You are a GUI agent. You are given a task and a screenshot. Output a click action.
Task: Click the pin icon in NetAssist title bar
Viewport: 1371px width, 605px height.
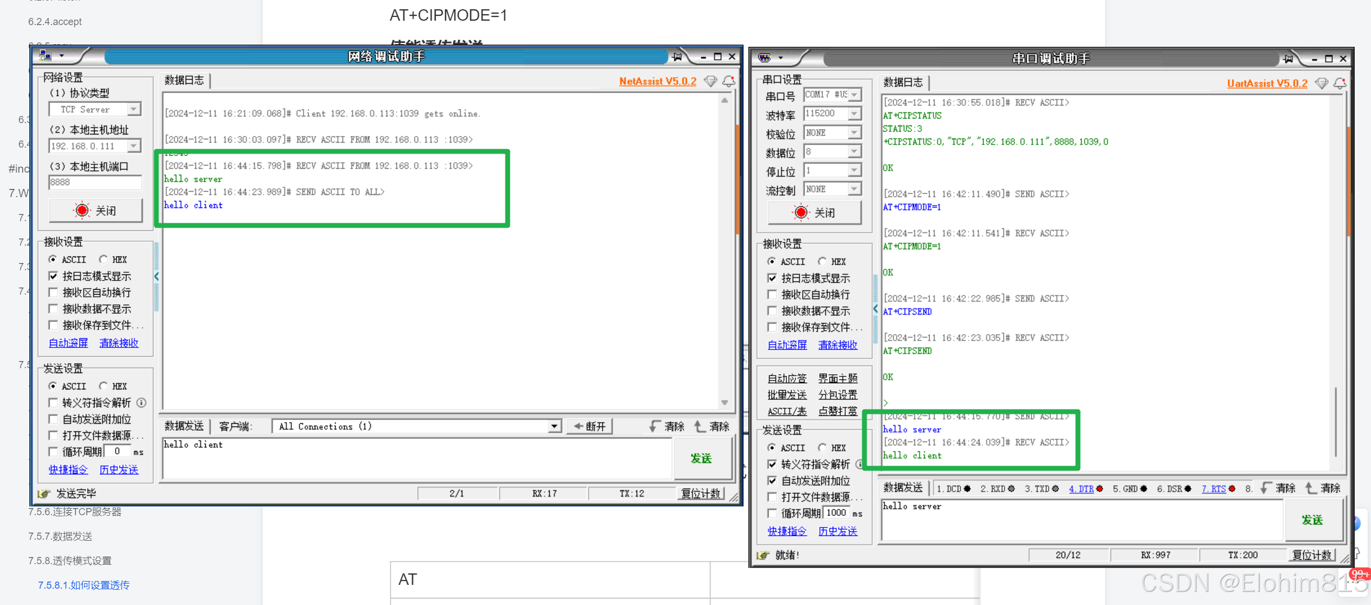click(x=677, y=56)
